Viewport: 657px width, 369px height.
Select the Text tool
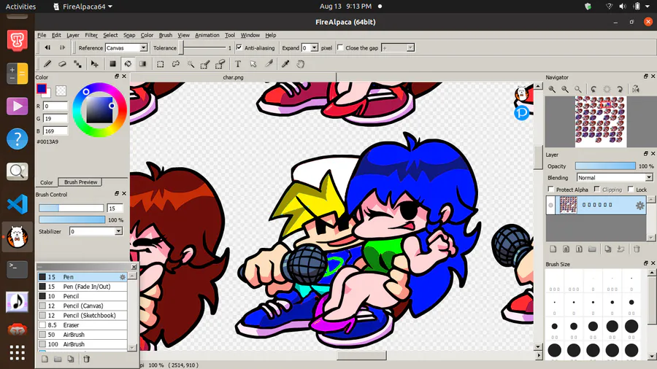(x=237, y=64)
